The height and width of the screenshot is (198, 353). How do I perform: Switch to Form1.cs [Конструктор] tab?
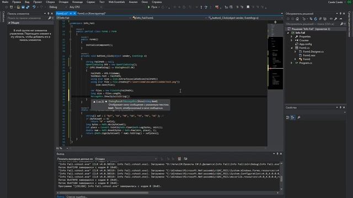pos(91,13)
